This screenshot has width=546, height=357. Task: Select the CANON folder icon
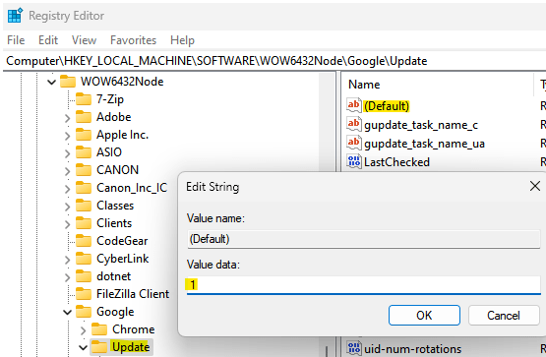point(84,170)
